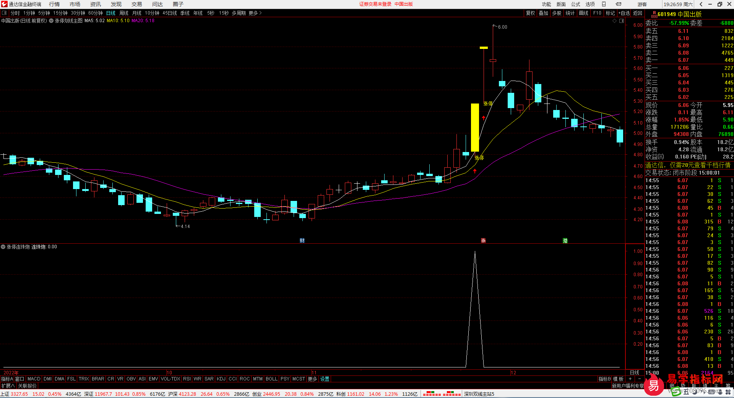Select the BOLL indicator tab

(x=271, y=379)
